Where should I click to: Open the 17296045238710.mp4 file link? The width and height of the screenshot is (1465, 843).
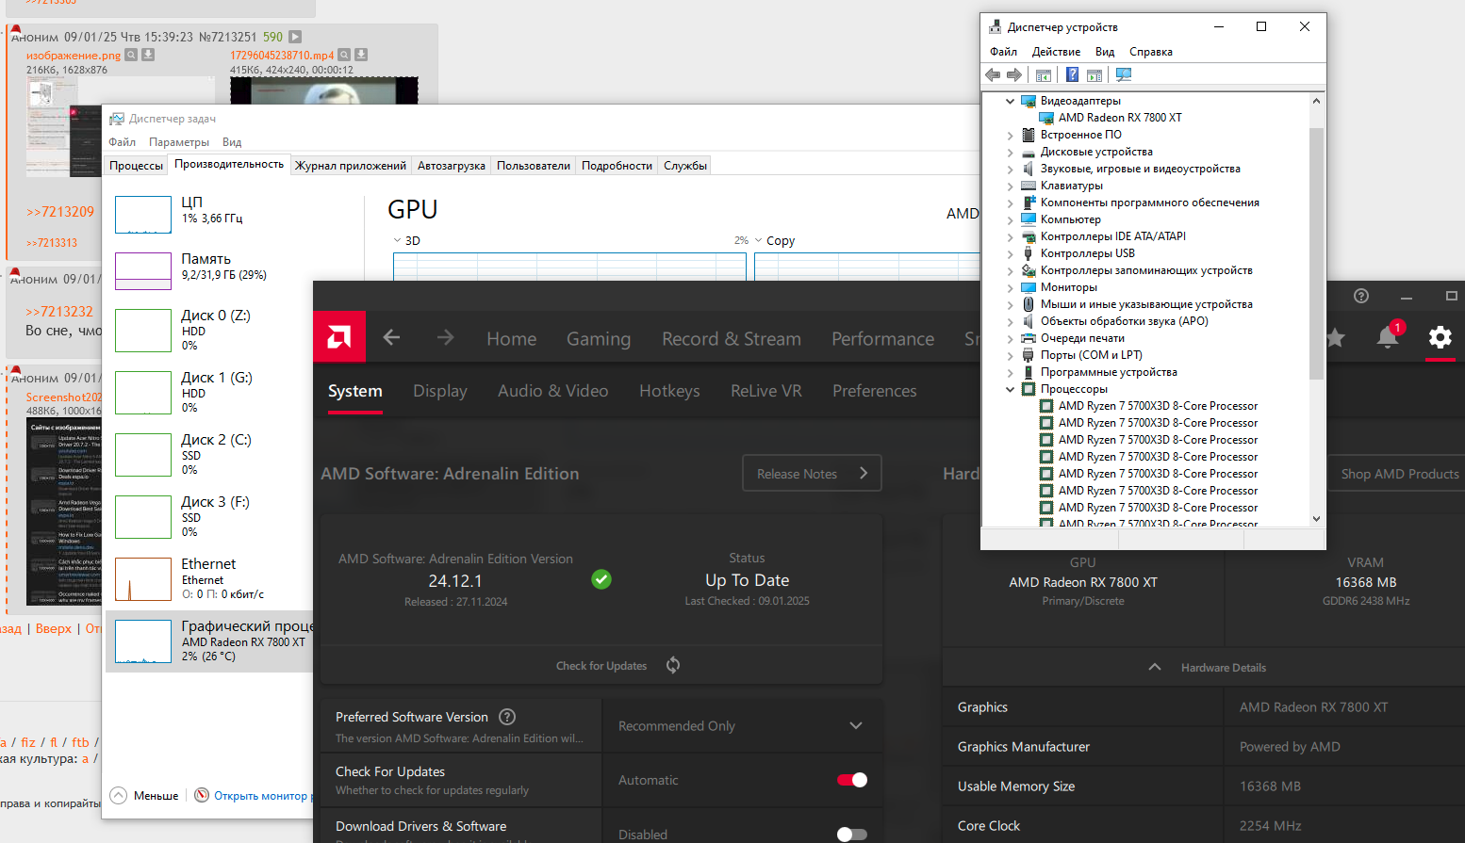[282, 56]
